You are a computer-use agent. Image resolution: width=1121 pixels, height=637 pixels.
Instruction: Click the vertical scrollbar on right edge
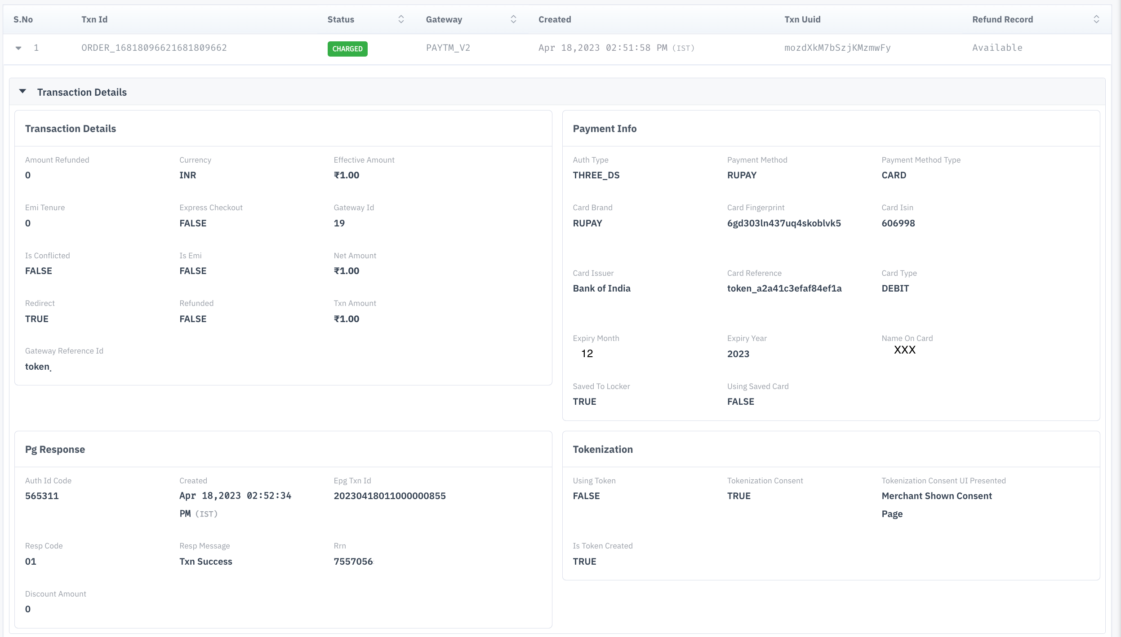pos(1116,314)
